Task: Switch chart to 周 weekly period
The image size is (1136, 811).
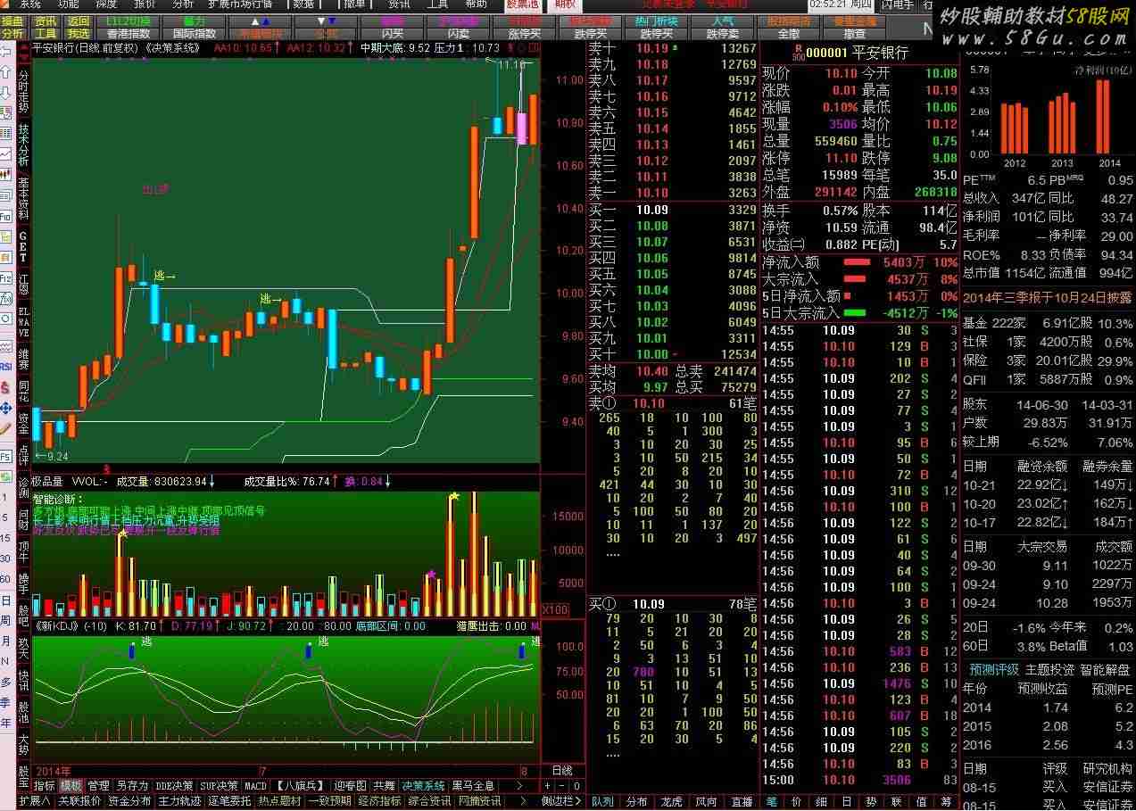Action: tap(5, 620)
